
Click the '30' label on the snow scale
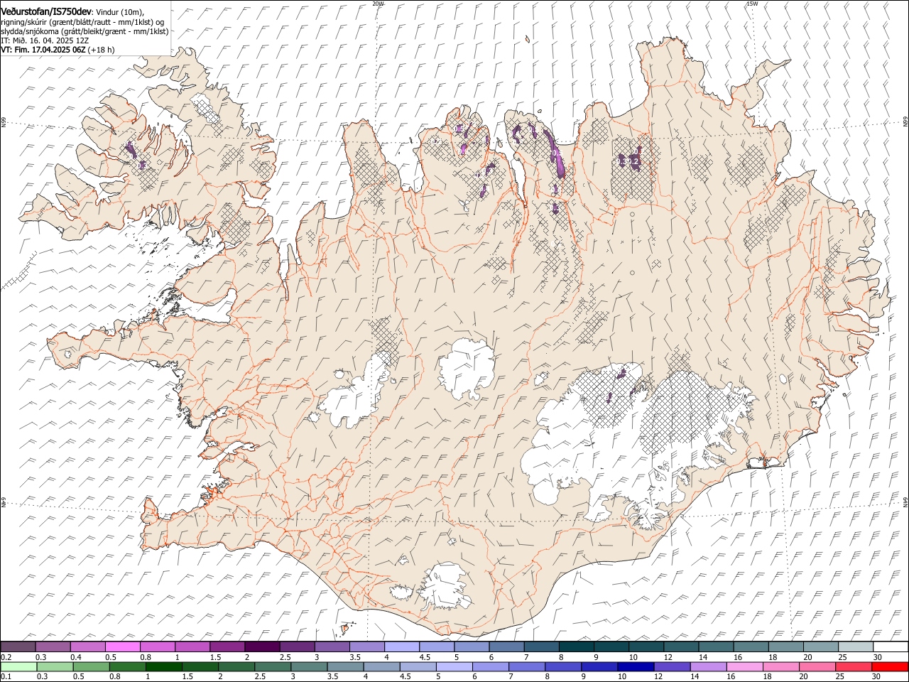878,657
